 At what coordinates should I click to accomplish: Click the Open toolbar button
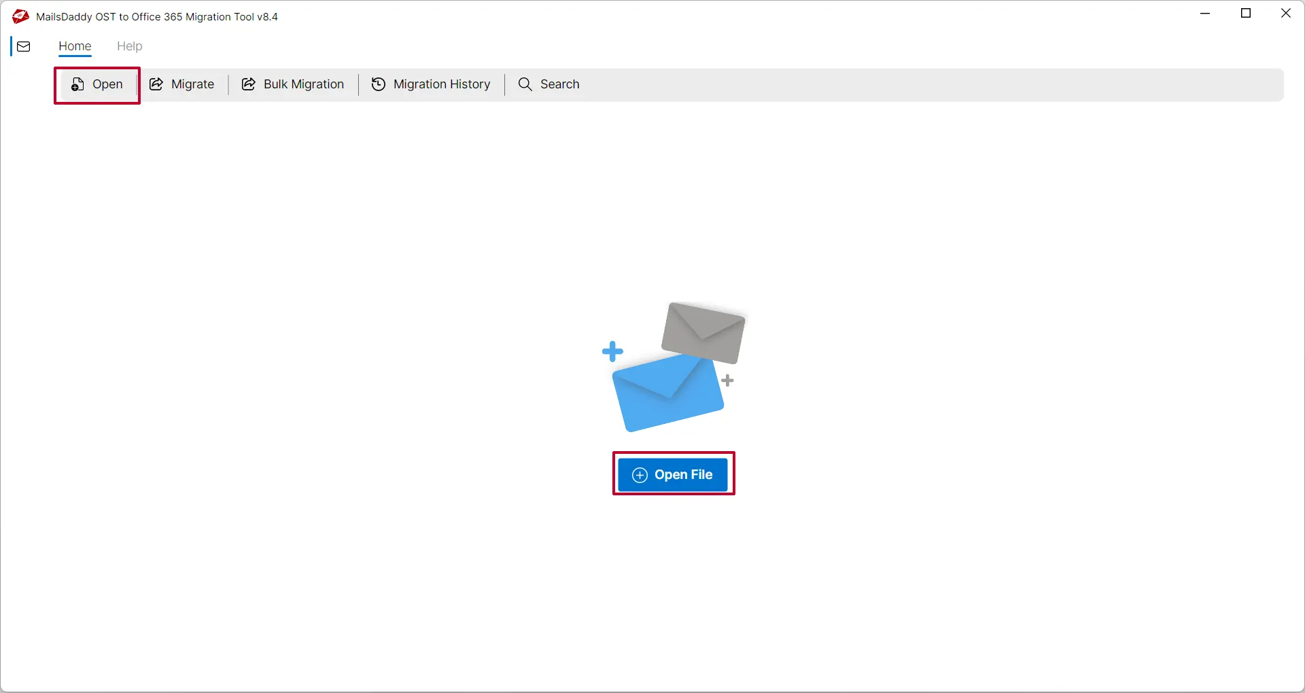[x=97, y=85]
